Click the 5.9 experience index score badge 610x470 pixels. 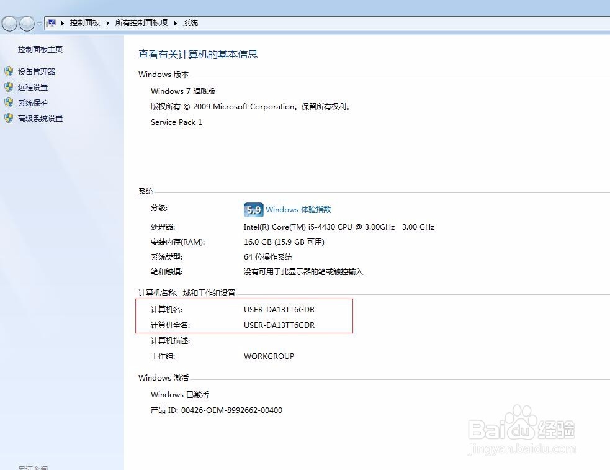pos(253,210)
